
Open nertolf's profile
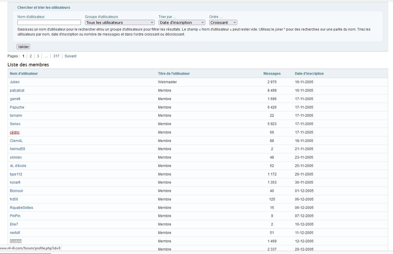[15, 233]
